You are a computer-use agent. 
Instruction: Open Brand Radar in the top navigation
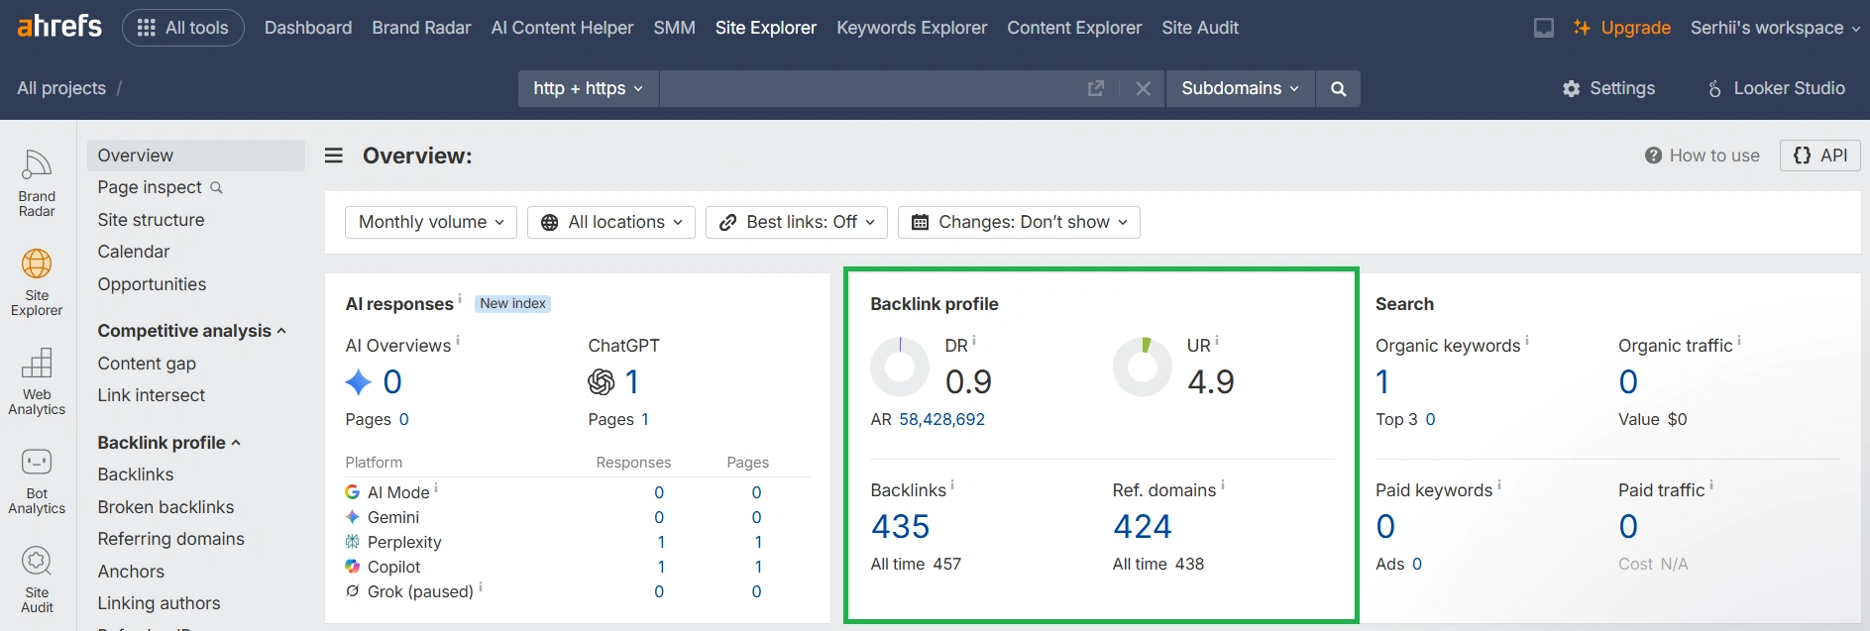coord(421,28)
